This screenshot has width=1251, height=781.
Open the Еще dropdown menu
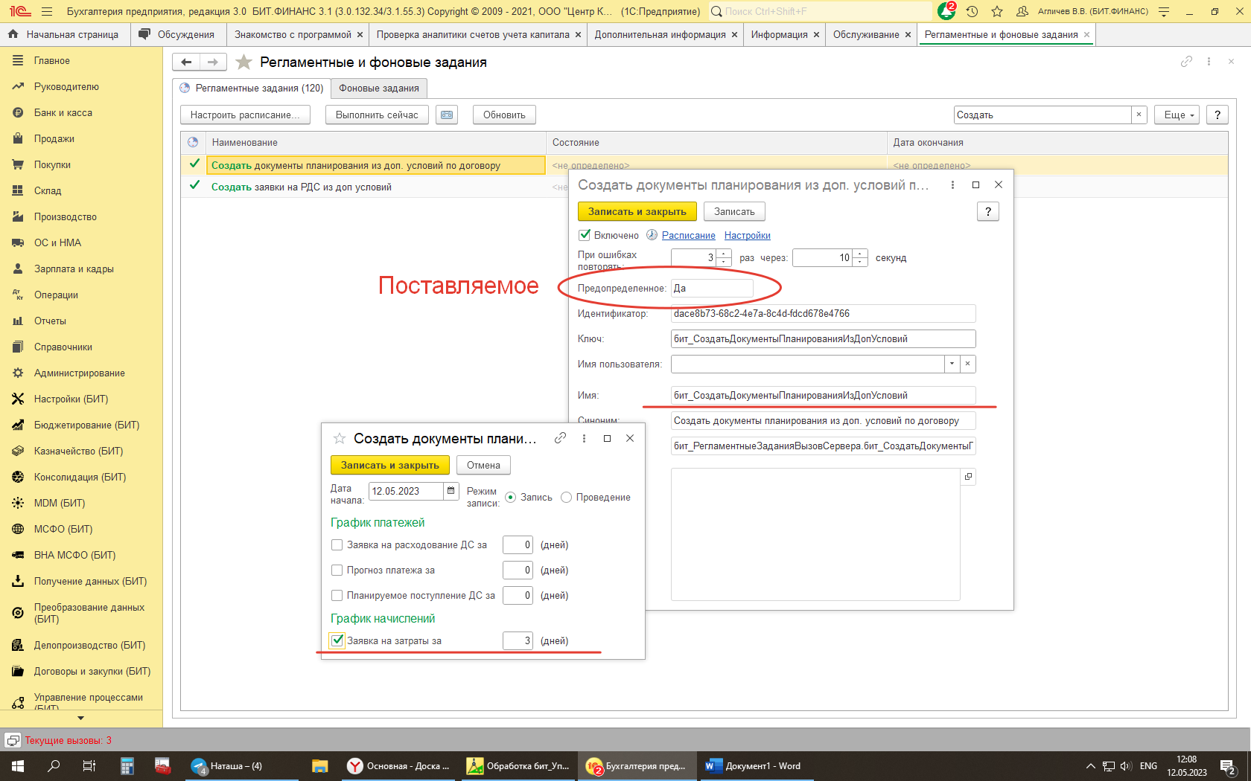pyautogui.click(x=1177, y=115)
